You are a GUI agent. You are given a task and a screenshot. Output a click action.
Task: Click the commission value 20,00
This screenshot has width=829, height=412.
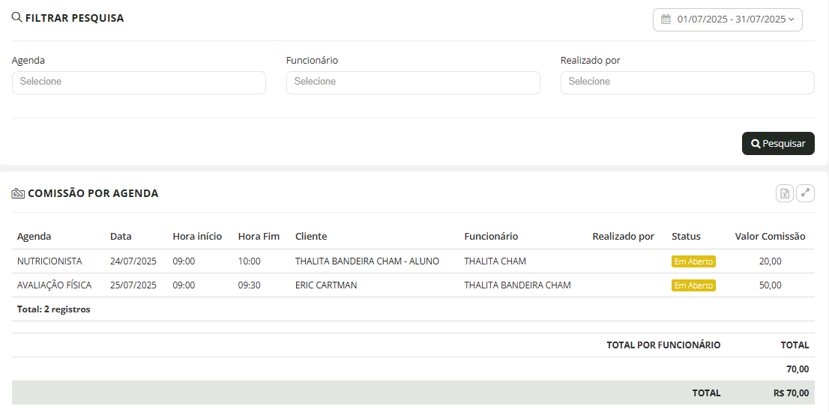(770, 261)
